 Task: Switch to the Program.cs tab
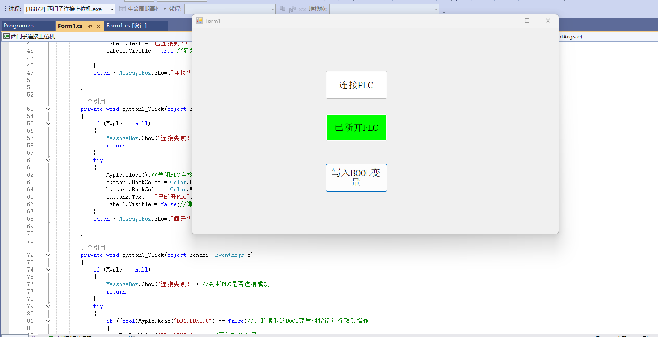[x=19, y=26]
